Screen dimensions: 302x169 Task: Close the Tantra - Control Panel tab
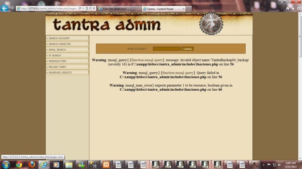[x=183, y=9]
